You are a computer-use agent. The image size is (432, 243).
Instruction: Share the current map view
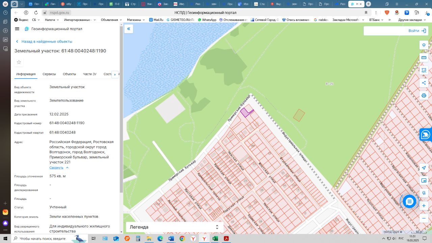coord(424,83)
